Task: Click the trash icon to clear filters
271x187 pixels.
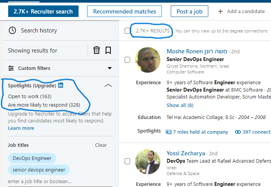Action: click(96, 50)
